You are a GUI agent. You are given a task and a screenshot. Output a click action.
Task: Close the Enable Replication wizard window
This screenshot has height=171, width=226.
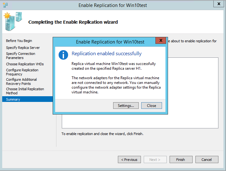(x=217, y=4)
